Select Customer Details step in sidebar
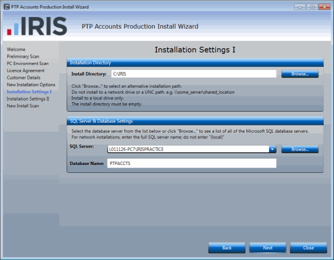This screenshot has width=334, height=260. (x=23, y=77)
